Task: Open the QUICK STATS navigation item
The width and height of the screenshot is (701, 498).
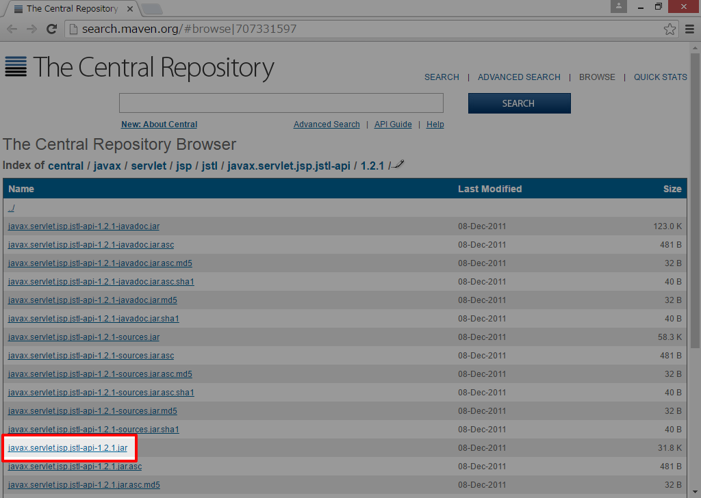Action: pos(660,77)
